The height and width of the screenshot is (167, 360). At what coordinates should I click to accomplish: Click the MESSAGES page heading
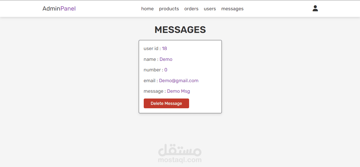(x=180, y=30)
